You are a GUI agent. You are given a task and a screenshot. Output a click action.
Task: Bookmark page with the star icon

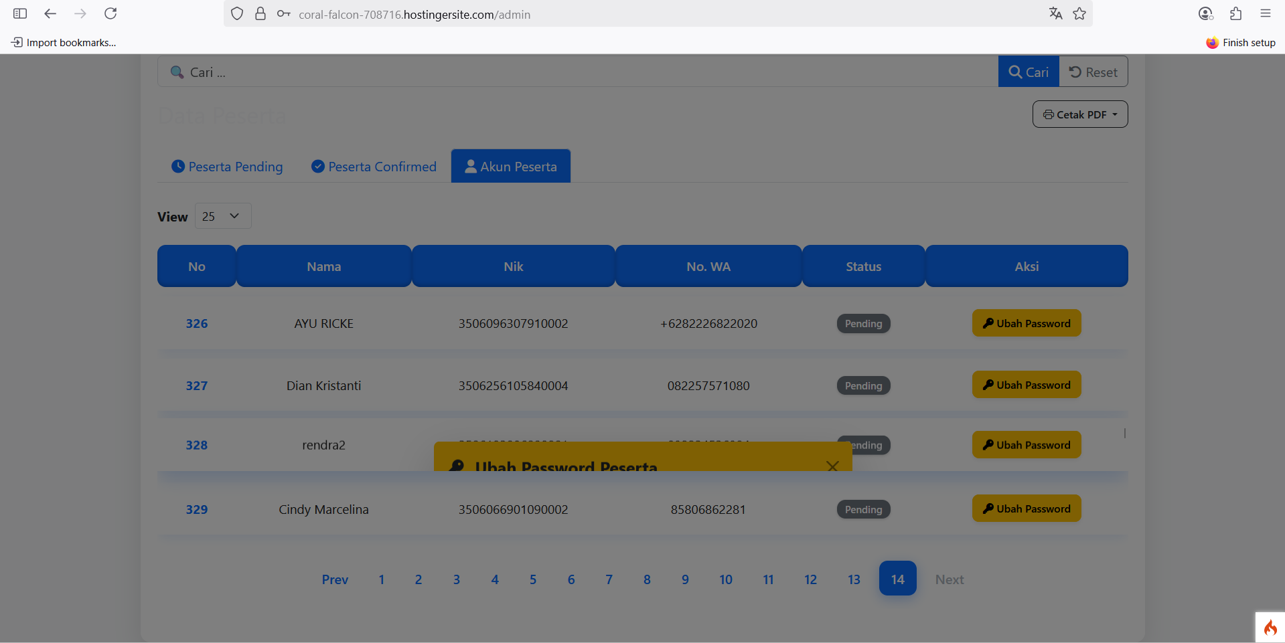click(1079, 13)
